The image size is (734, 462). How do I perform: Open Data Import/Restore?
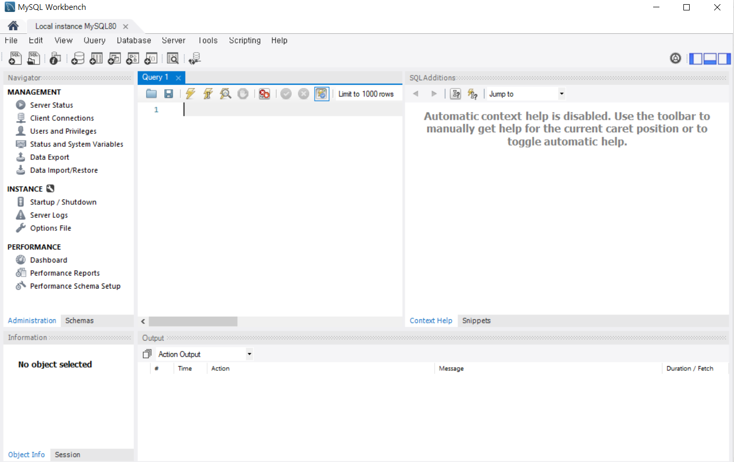(64, 170)
